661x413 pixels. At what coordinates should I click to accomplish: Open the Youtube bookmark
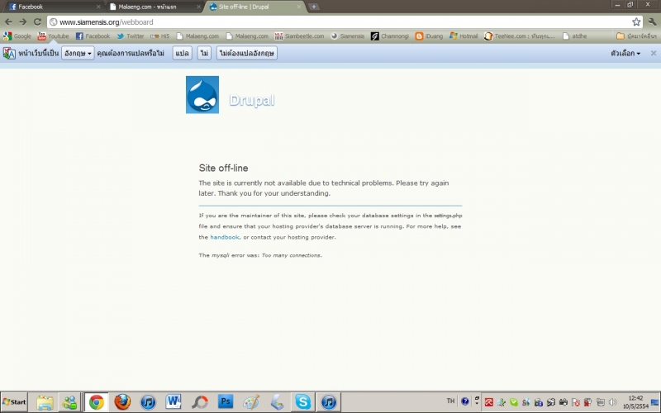point(53,36)
